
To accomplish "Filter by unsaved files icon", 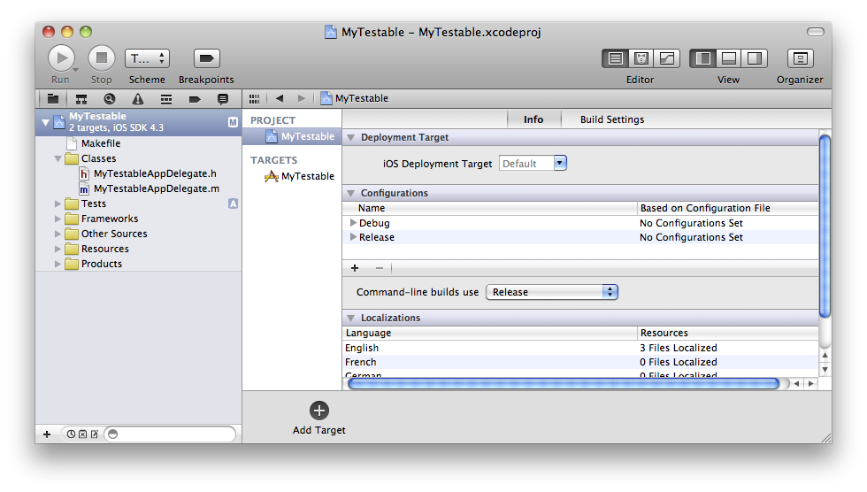I will pyautogui.click(x=95, y=434).
